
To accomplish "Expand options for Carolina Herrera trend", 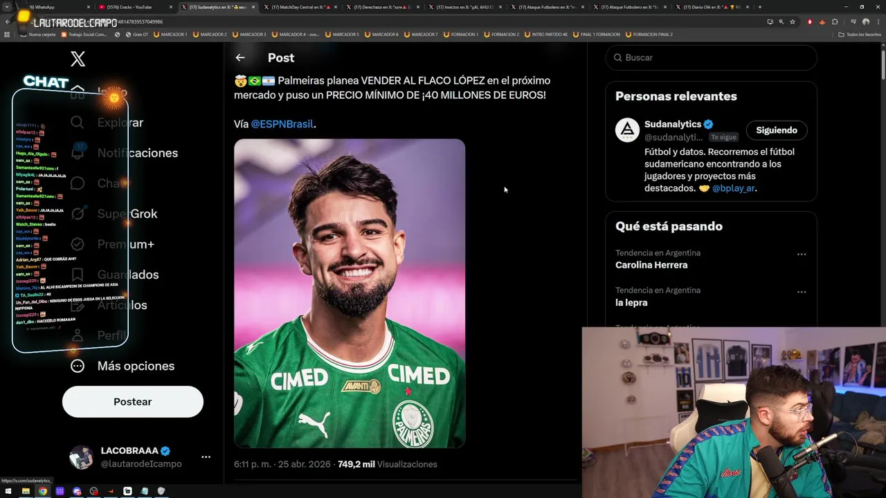I will tap(802, 255).
